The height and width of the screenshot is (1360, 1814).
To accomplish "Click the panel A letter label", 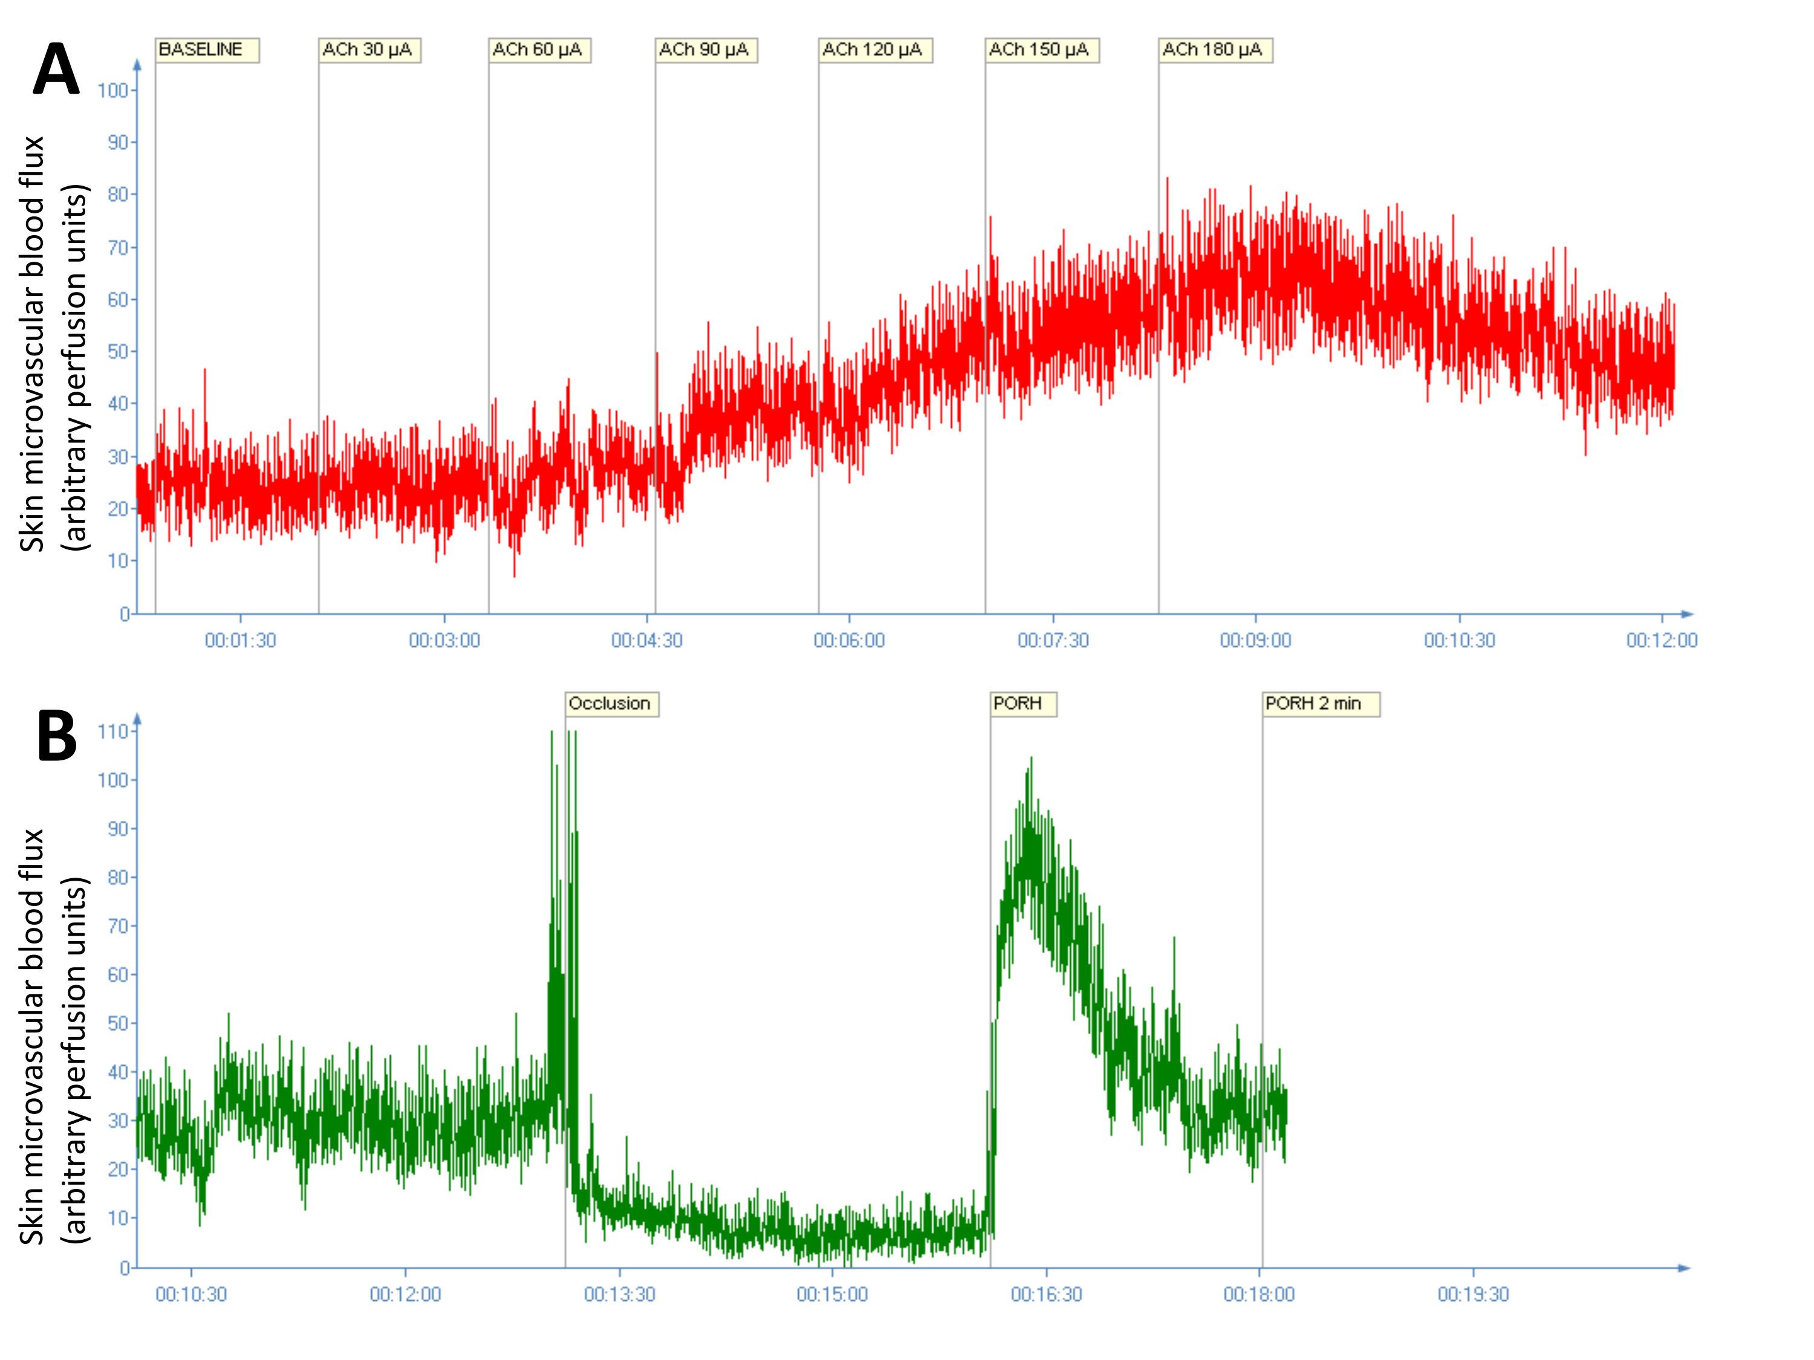I will coord(56,70).
